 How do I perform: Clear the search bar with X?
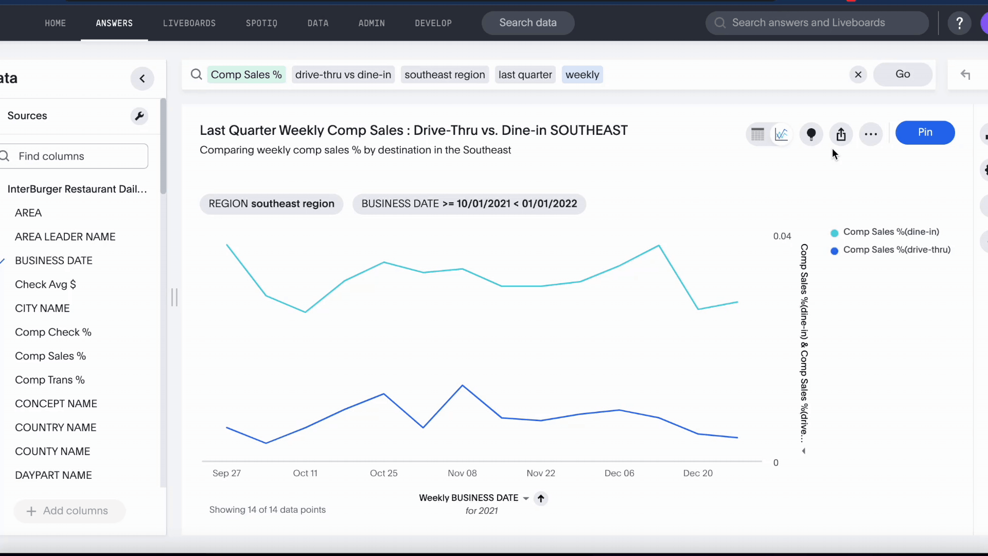858,75
